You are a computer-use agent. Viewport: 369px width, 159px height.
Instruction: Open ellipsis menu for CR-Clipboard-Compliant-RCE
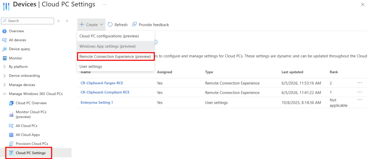coord(360,92)
